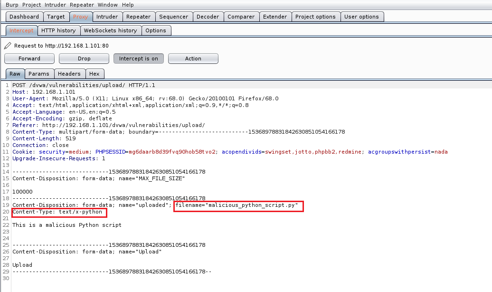Click the Accept-Language header line
The width and height of the screenshot is (492, 292).
(x=64, y=112)
